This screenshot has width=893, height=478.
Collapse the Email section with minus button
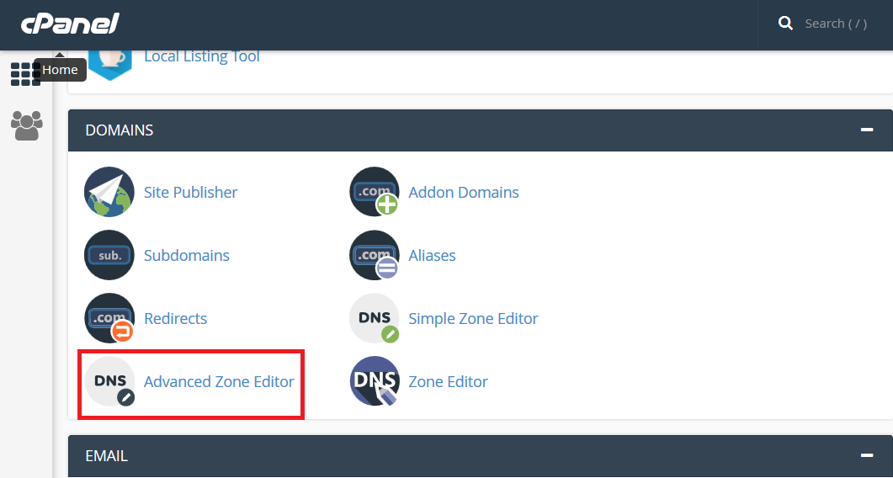coord(866,455)
